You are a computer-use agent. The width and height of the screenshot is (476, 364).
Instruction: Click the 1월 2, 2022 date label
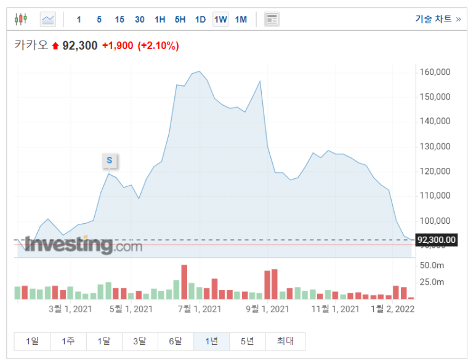392,309
